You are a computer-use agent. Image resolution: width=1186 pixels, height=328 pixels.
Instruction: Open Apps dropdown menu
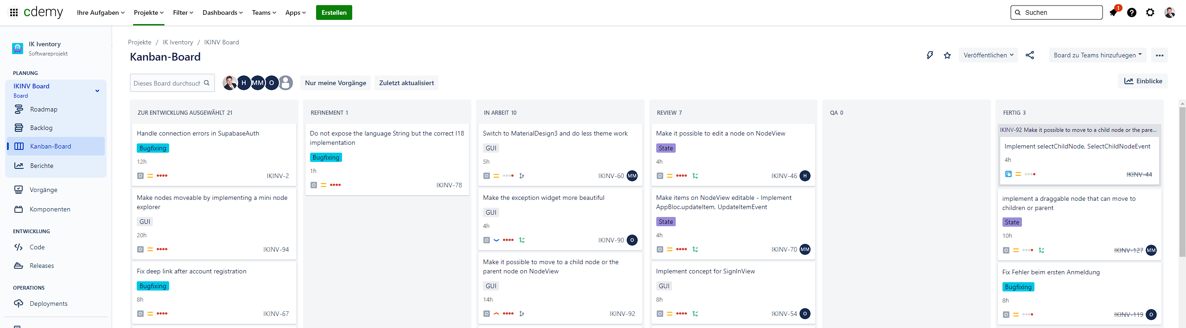click(x=296, y=12)
